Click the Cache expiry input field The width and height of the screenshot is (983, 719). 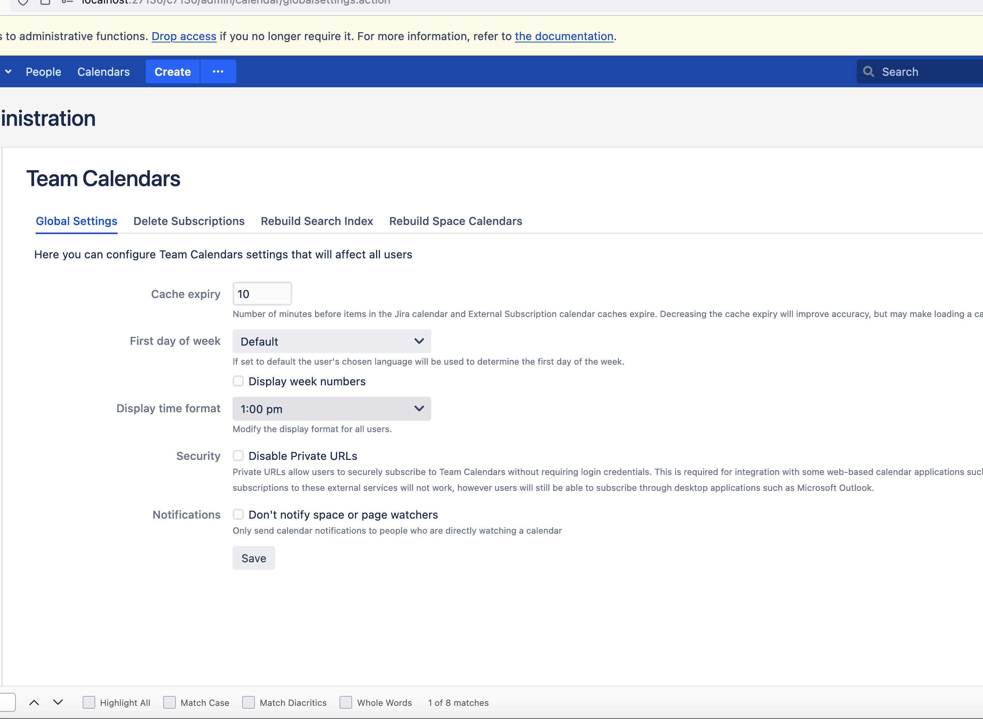pyautogui.click(x=262, y=294)
